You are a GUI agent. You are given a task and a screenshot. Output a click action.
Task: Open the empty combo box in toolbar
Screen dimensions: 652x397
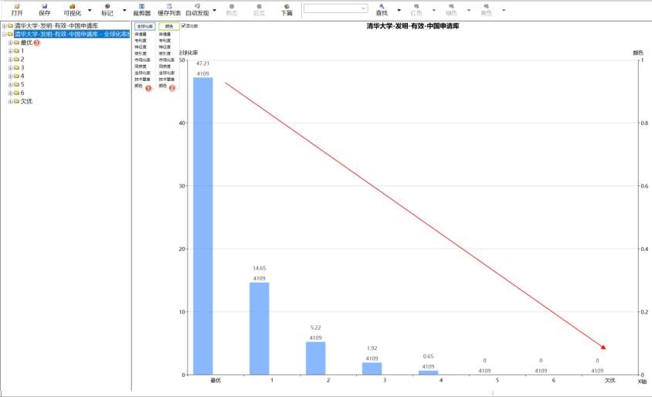click(335, 8)
